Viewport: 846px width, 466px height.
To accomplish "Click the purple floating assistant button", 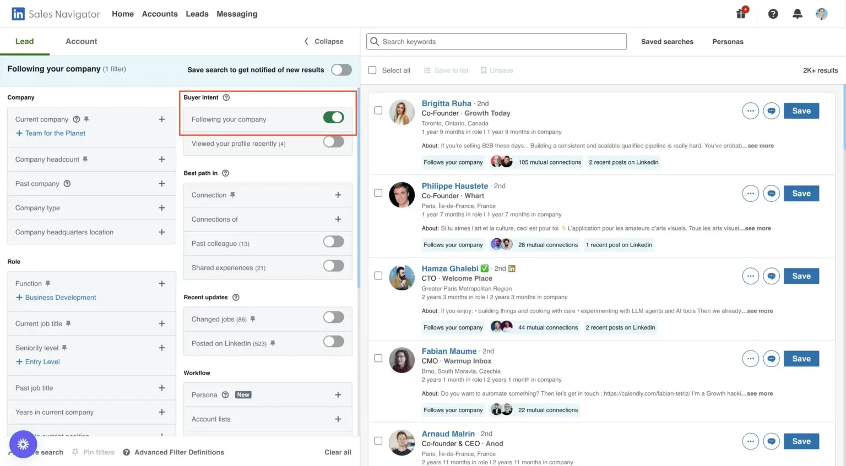I will coord(23,444).
